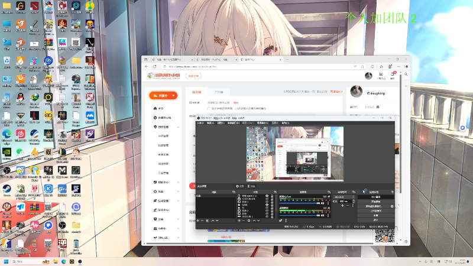Pop out the OBS Sources dock

(276, 192)
